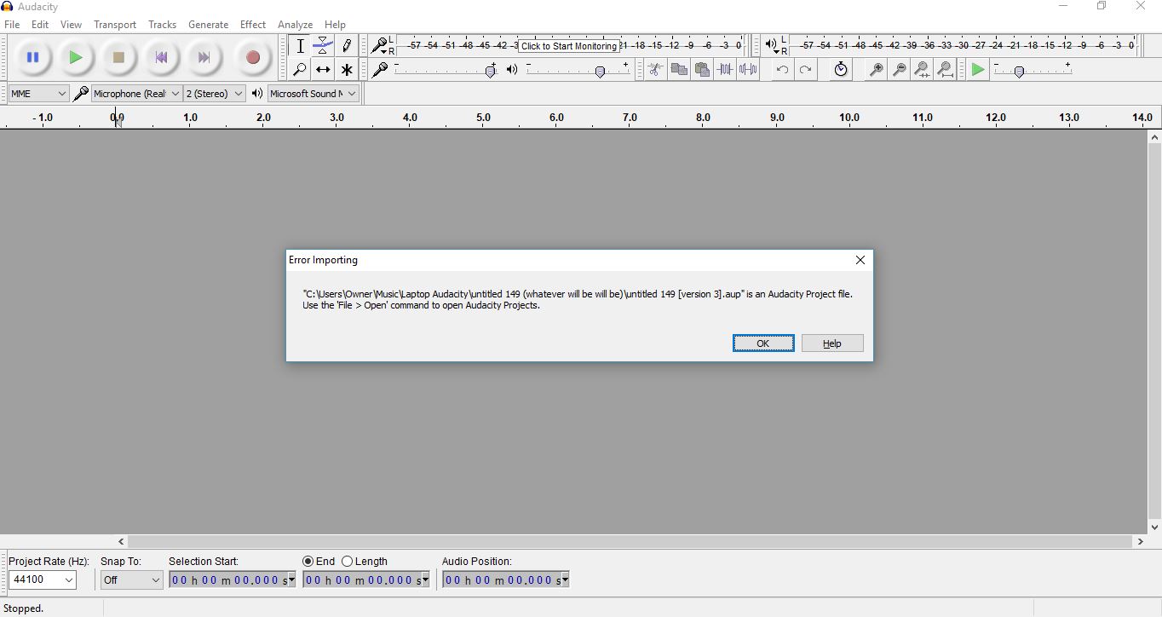
Task: Select the End radio button
Action: 308,562
